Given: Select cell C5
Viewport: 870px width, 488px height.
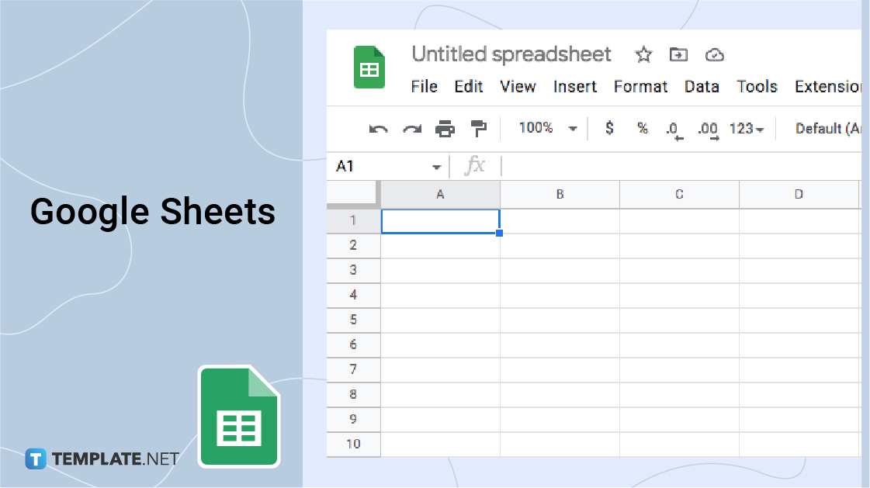Looking at the screenshot, I should (x=679, y=320).
